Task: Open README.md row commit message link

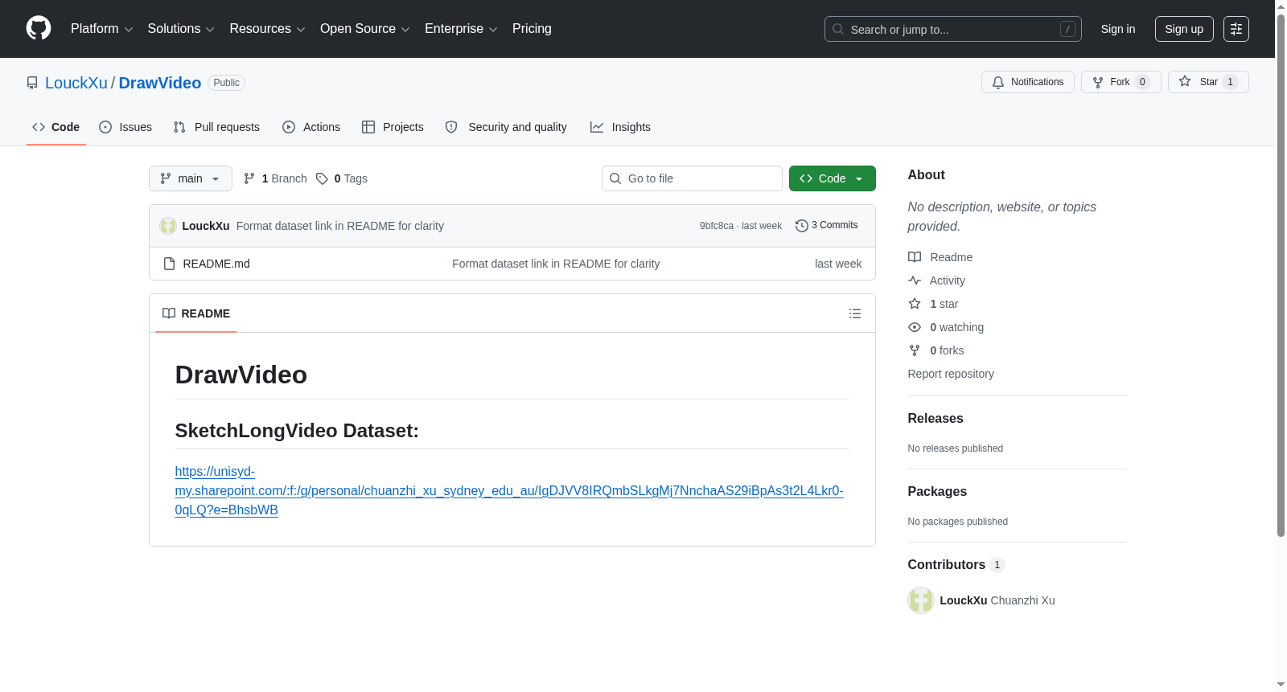Action: click(x=556, y=264)
